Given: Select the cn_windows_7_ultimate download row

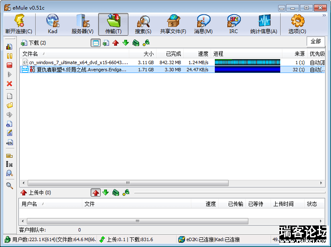Looking at the screenshot, I should click(172, 62).
